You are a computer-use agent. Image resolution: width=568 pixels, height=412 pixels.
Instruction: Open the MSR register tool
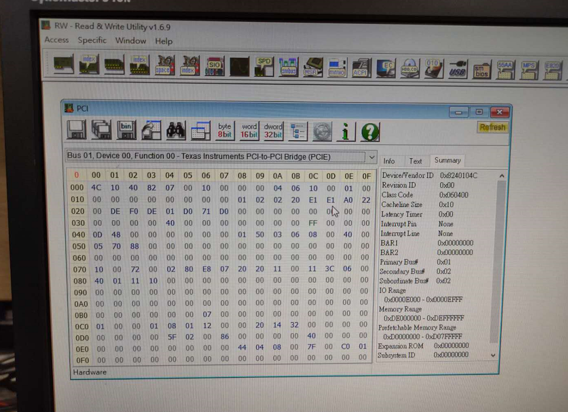312,67
